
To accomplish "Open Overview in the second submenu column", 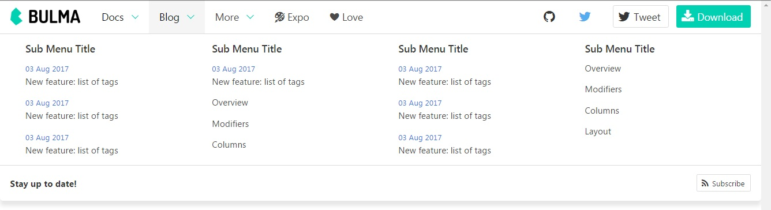I will (x=230, y=103).
